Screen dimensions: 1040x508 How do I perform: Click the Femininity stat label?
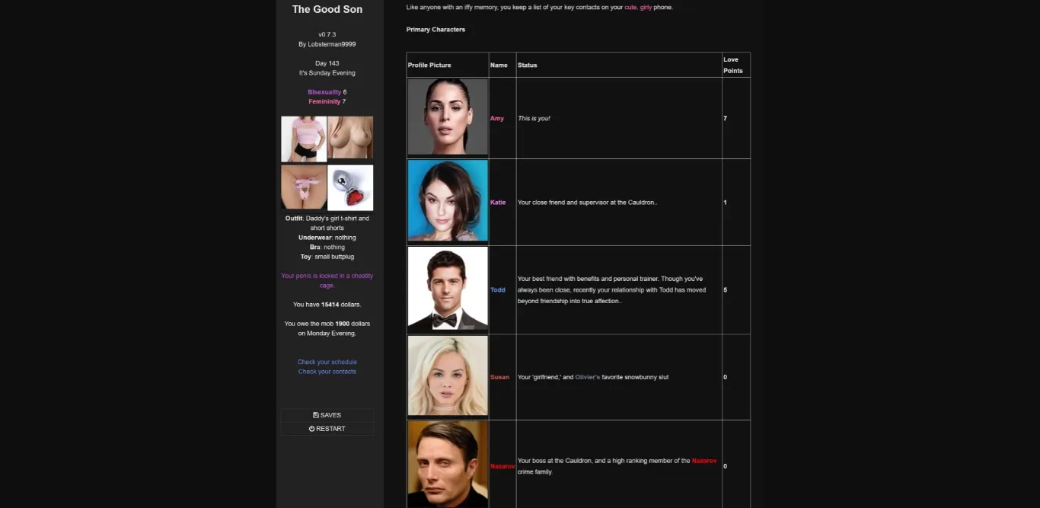[324, 102]
